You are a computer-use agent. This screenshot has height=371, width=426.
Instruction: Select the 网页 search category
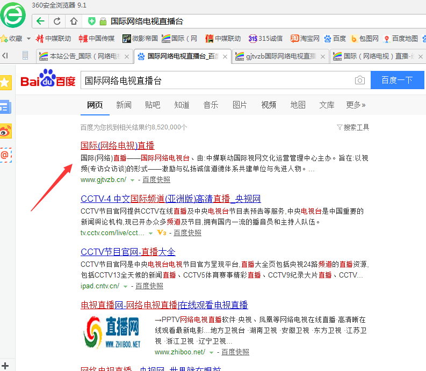(95, 105)
